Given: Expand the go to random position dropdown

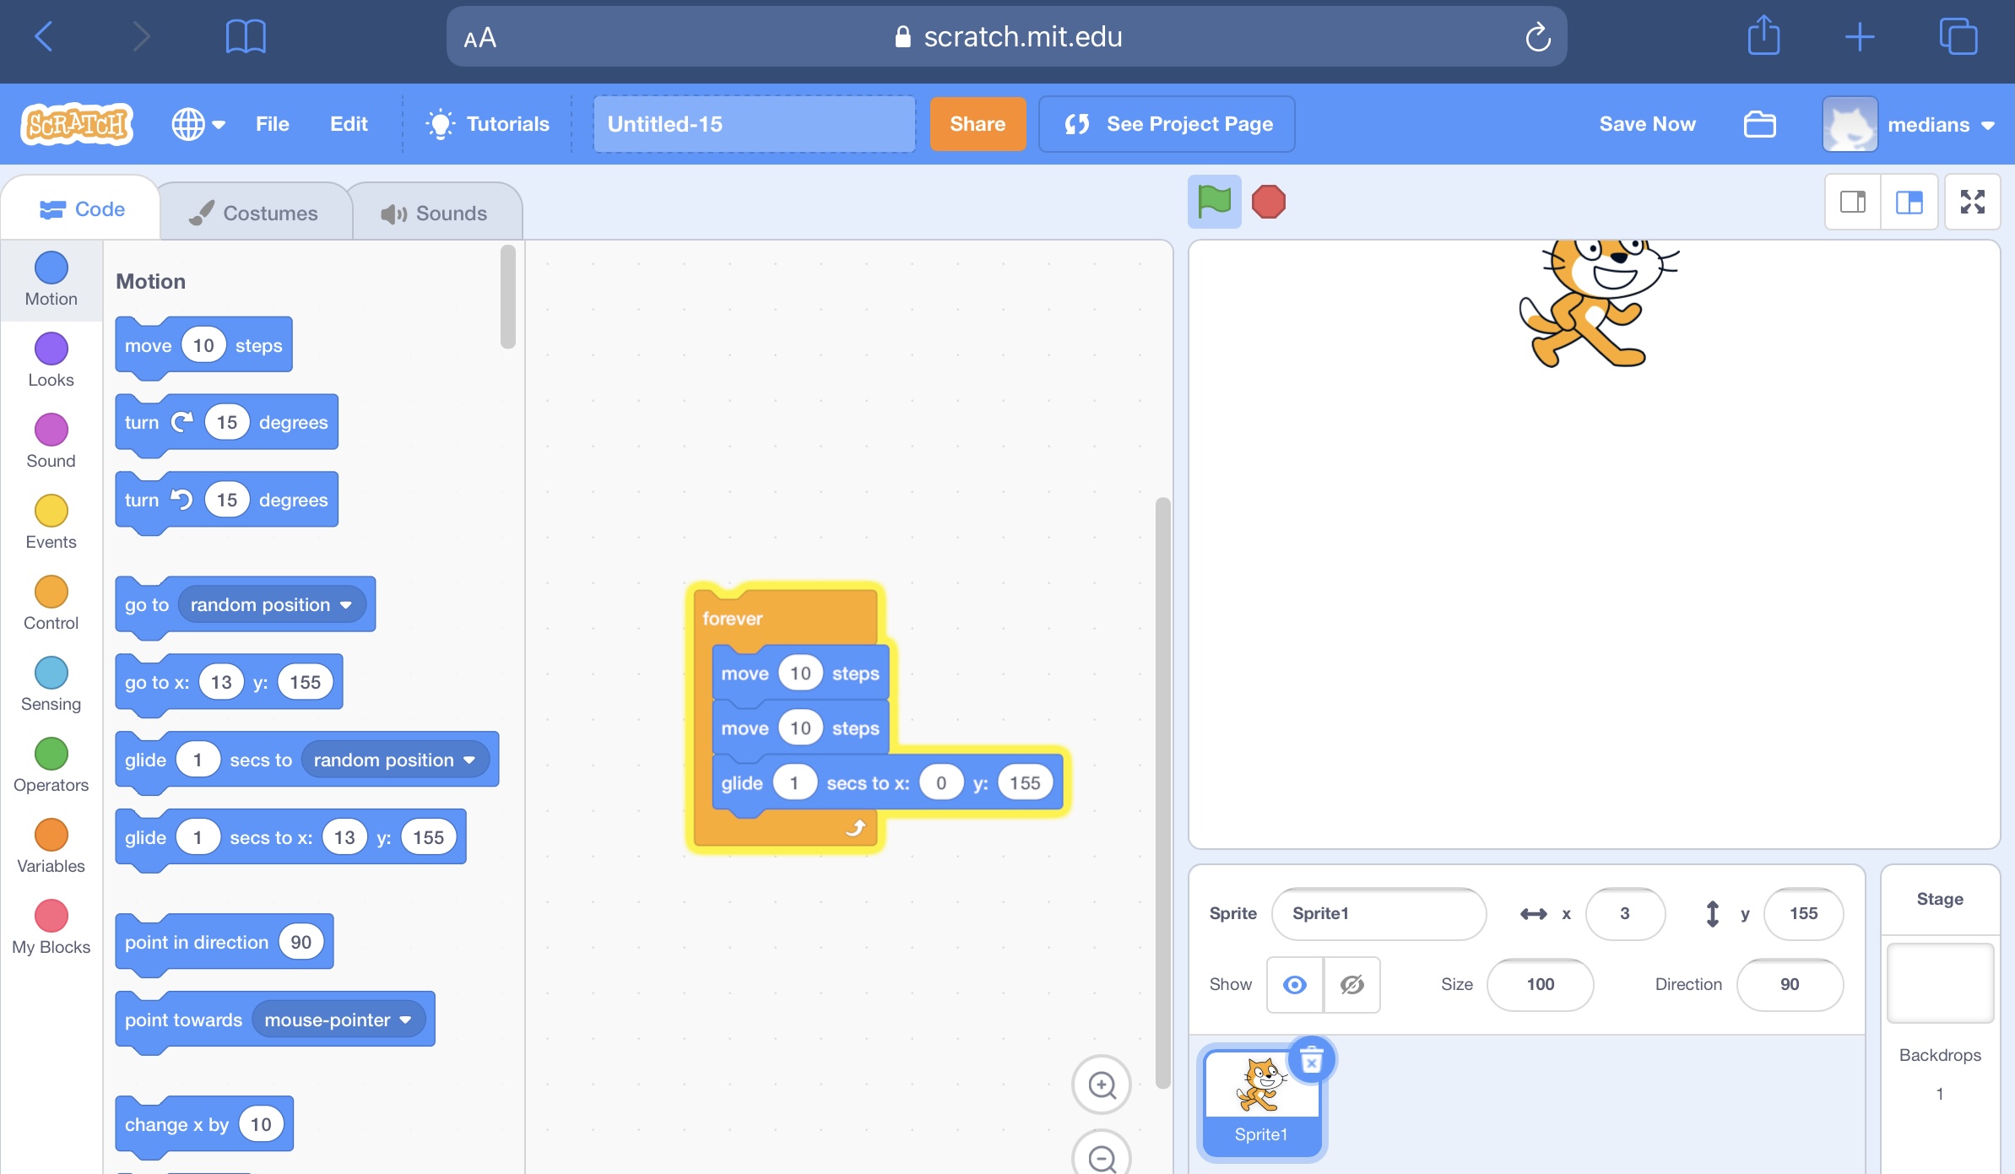Looking at the screenshot, I should pyautogui.click(x=345, y=605).
